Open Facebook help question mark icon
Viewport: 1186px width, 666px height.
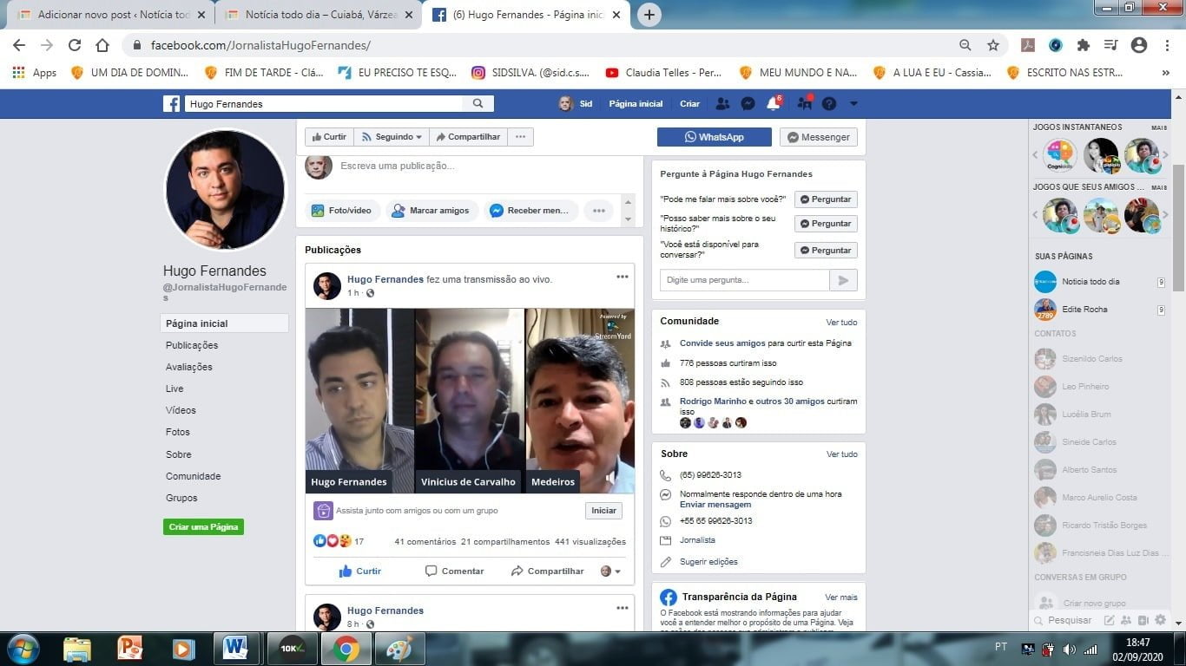click(x=829, y=104)
